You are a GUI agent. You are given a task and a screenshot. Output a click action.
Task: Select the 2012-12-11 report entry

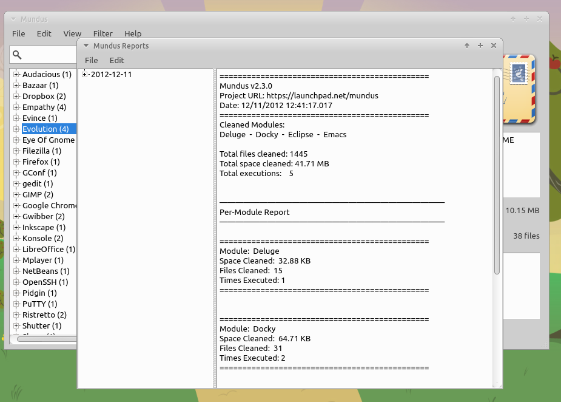[111, 74]
